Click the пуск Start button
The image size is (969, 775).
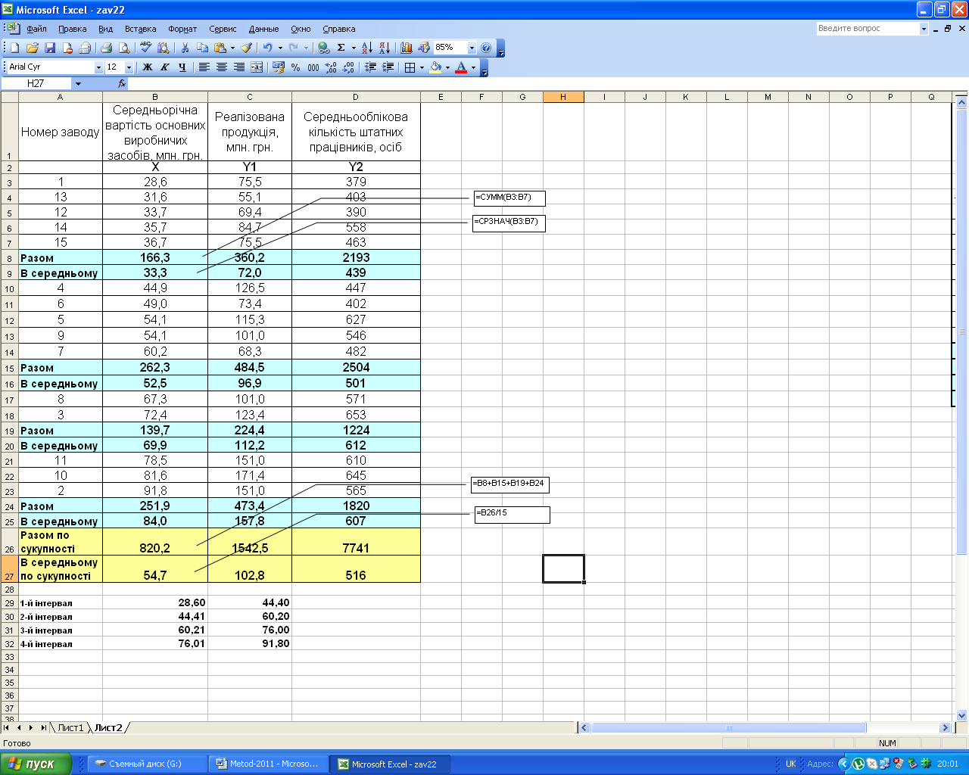pyautogui.click(x=36, y=764)
